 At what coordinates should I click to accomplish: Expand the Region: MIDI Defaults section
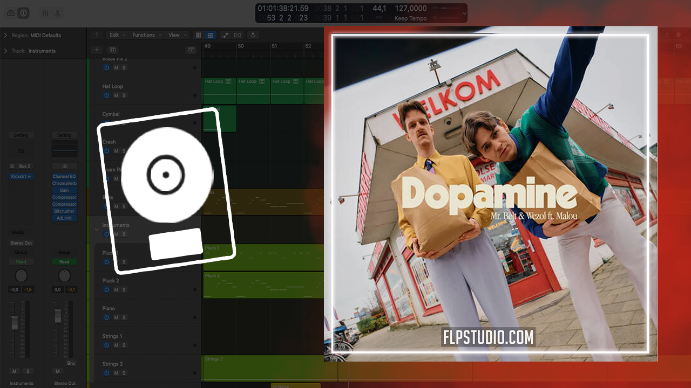[x=5, y=36]
